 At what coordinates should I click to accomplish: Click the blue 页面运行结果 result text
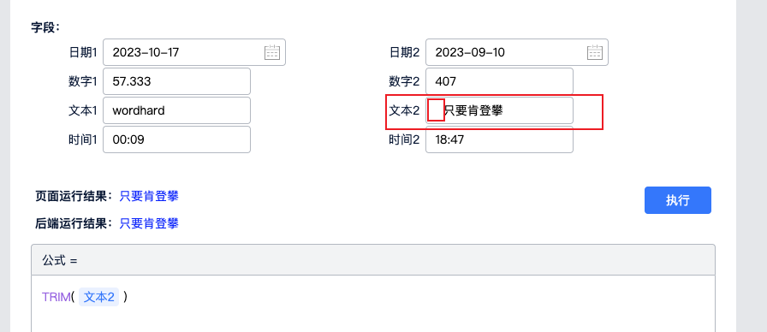click(x=149, y=197)
